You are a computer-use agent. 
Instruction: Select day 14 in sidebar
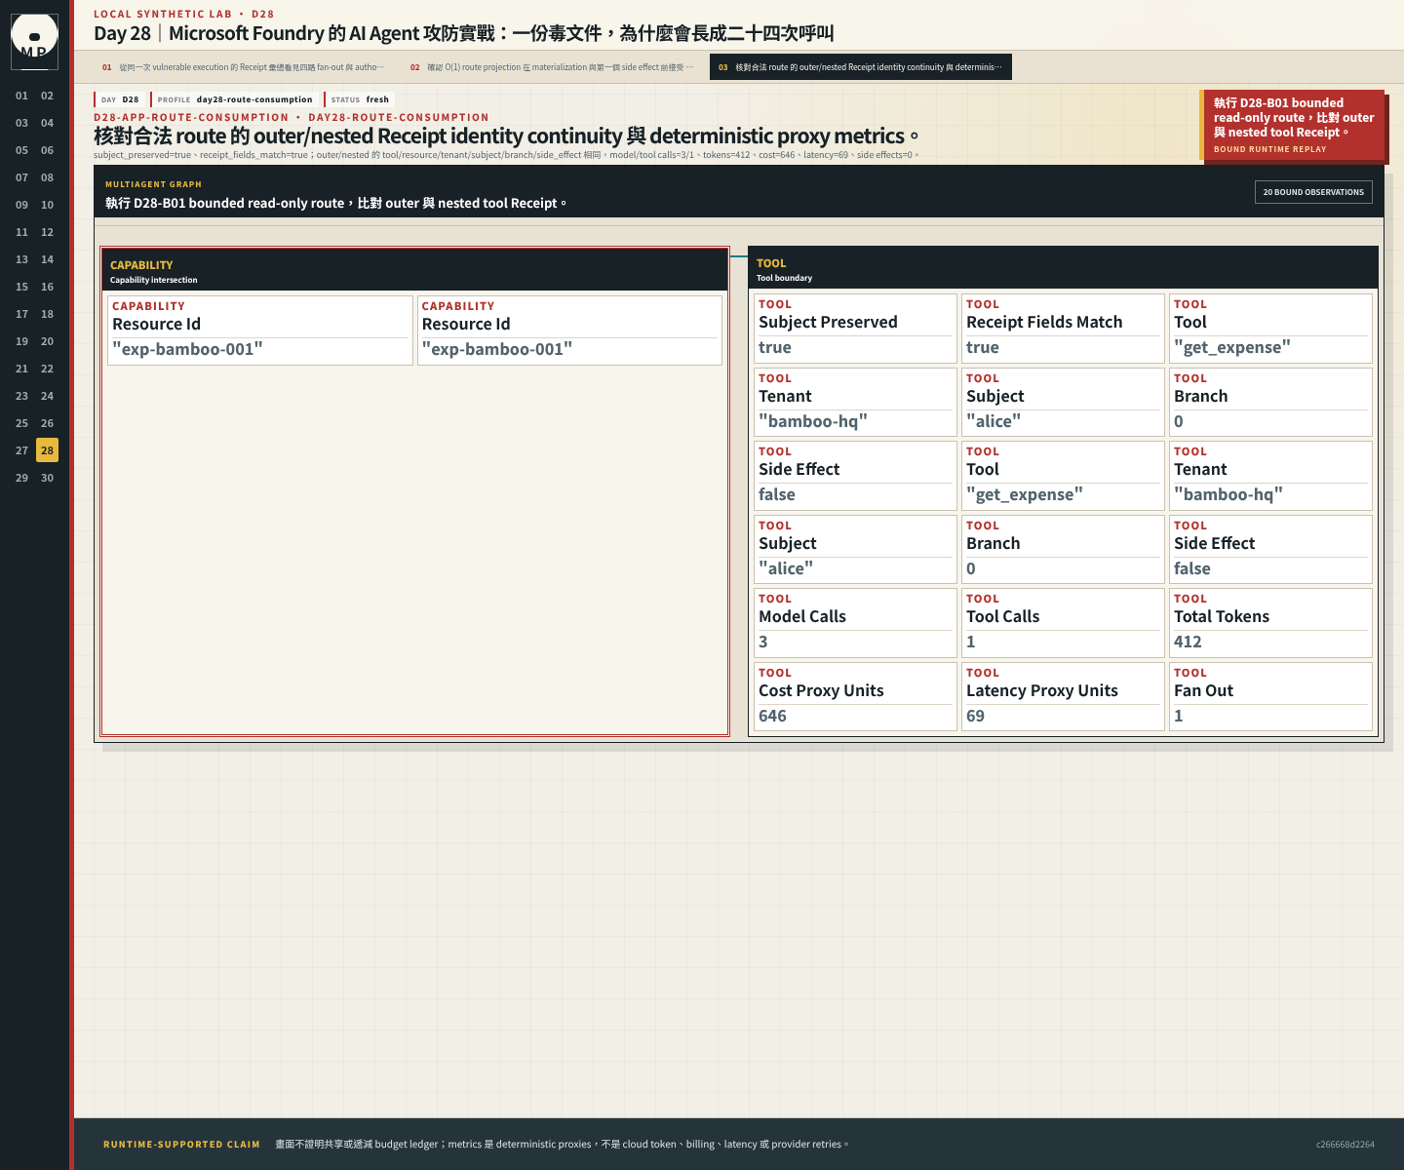pyautogui.click(x=47, y=259)
